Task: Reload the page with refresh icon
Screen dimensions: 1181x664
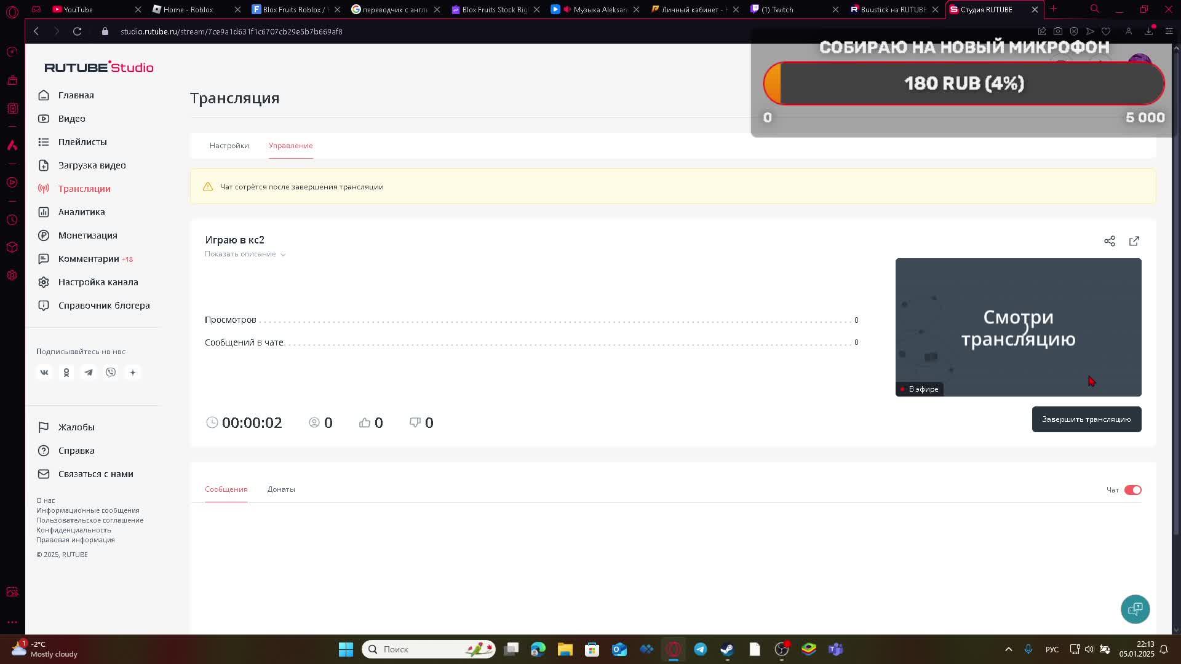Action: (77, 31)
